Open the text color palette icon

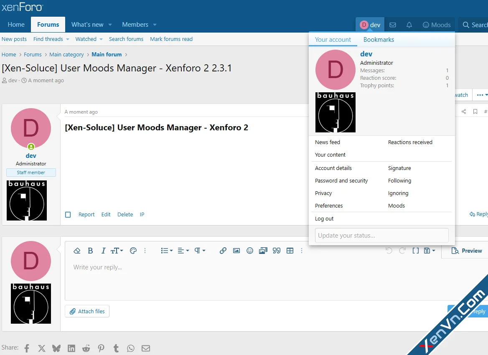133,251
